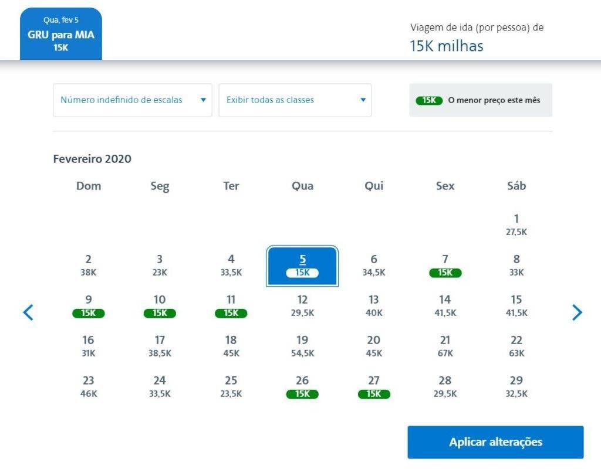Advance to next month with right chevron
Screen dimensions: 601x469
coord(577,312)
